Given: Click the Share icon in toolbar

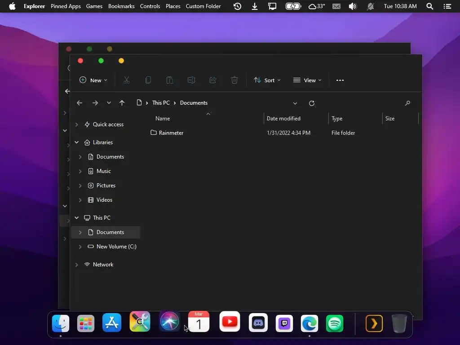Looking at the screenshot, I should [x=213, y=80].
